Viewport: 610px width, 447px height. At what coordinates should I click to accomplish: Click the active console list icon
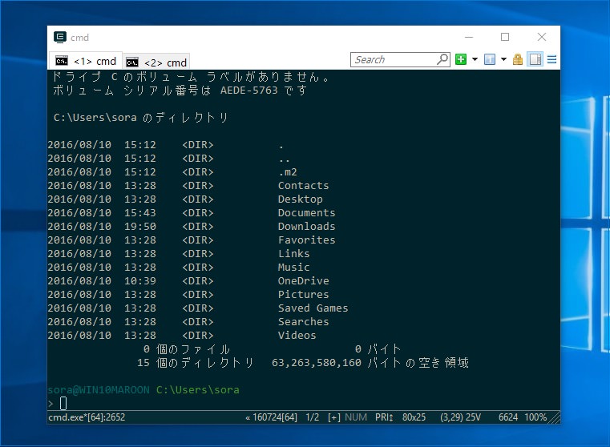tap(490, 59)
